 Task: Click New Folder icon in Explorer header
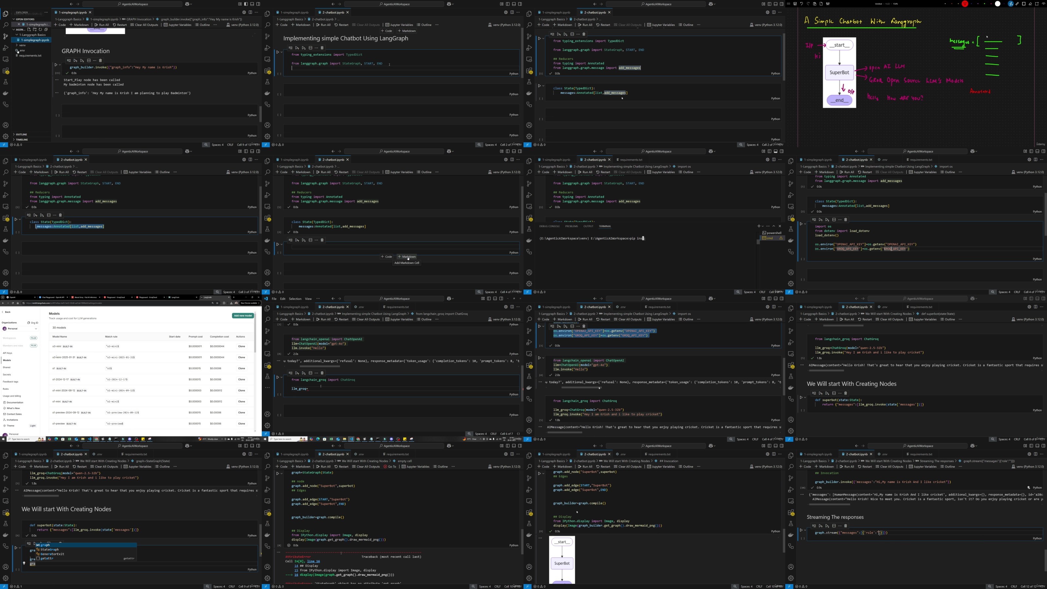point(35,30)
